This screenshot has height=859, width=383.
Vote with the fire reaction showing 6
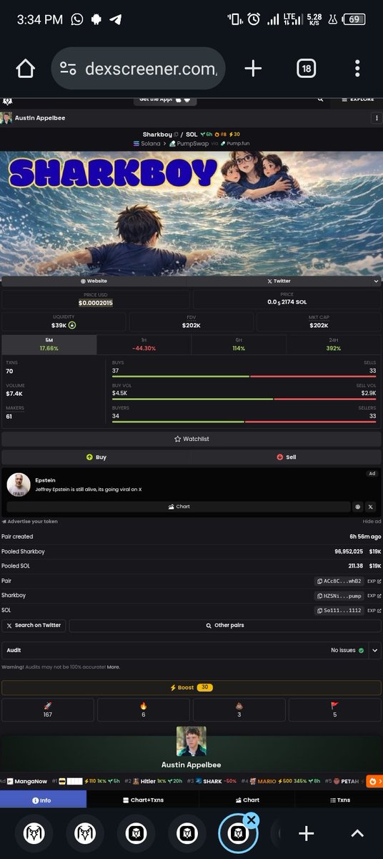(x=144, y=710)
